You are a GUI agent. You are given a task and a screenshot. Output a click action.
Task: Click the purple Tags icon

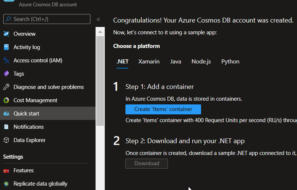click(6, 74)
